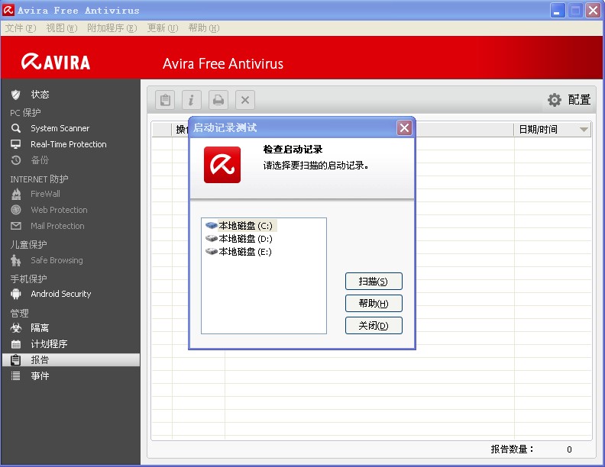605x467 pixels.
Task: Click the print toolbar button
Action: tap(218, 100)
